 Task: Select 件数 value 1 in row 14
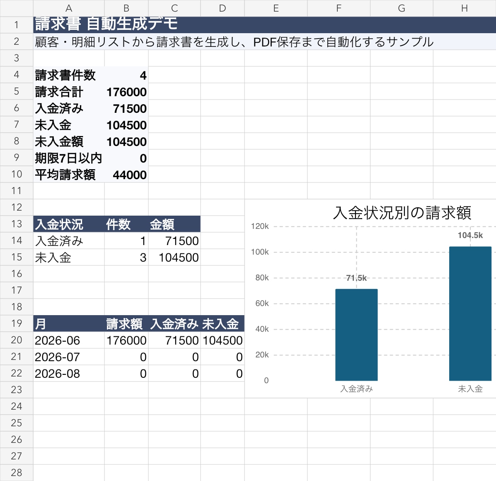tap(126, 240)
